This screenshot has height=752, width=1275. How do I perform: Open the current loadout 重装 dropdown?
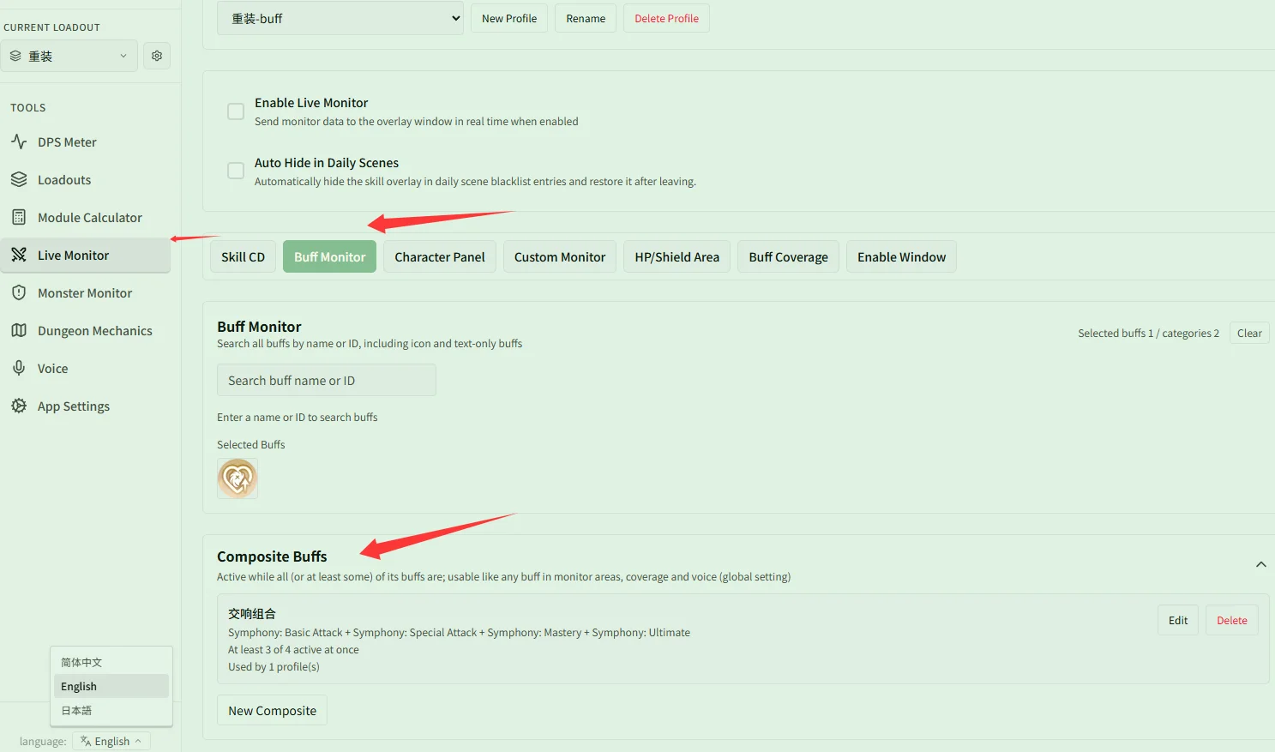[69, 56]
